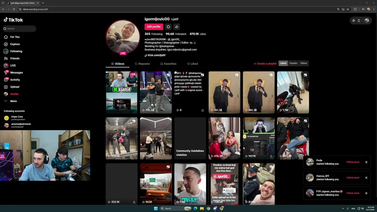This screenshot has width=377, height=212.
Task: Dismiss the Peda follow notification
Action: tap(366, 162)
